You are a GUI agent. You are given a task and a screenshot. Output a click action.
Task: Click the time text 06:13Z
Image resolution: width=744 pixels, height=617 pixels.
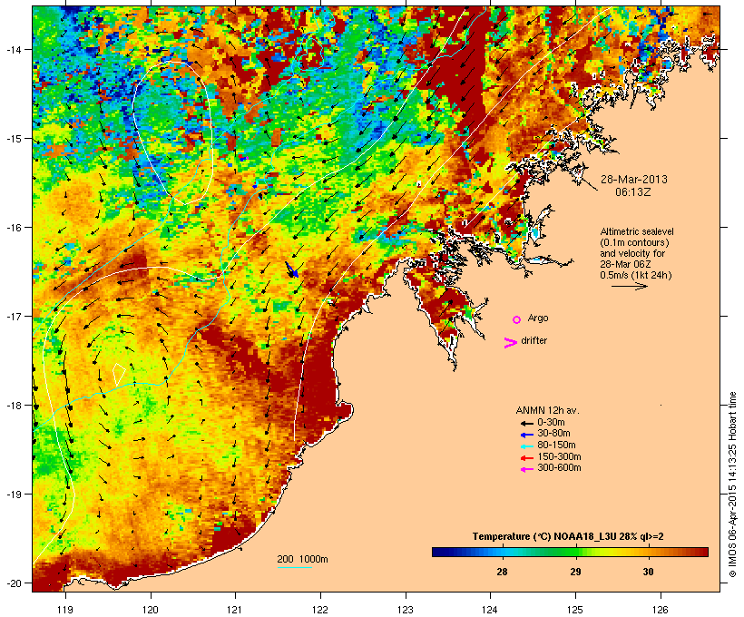(x=633, y=192)
